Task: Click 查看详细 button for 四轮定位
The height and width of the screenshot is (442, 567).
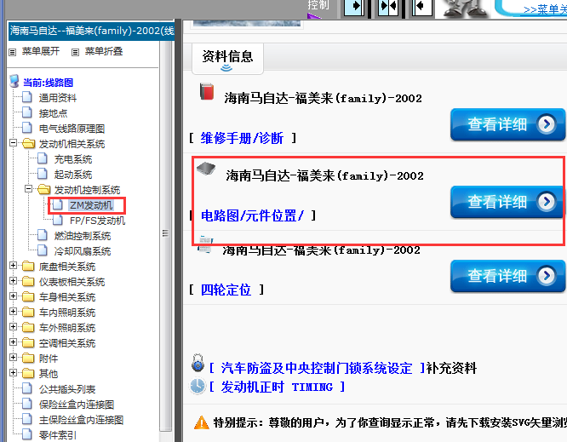Action: coord(507,276)
